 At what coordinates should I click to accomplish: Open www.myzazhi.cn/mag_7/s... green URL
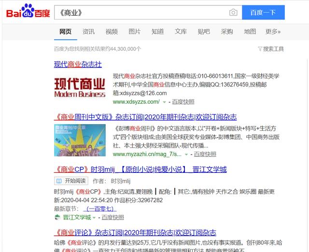147,154
